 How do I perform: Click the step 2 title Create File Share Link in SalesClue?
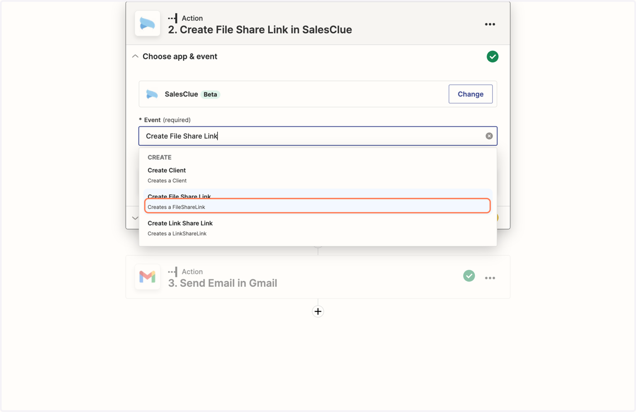[x=260, y=30]
